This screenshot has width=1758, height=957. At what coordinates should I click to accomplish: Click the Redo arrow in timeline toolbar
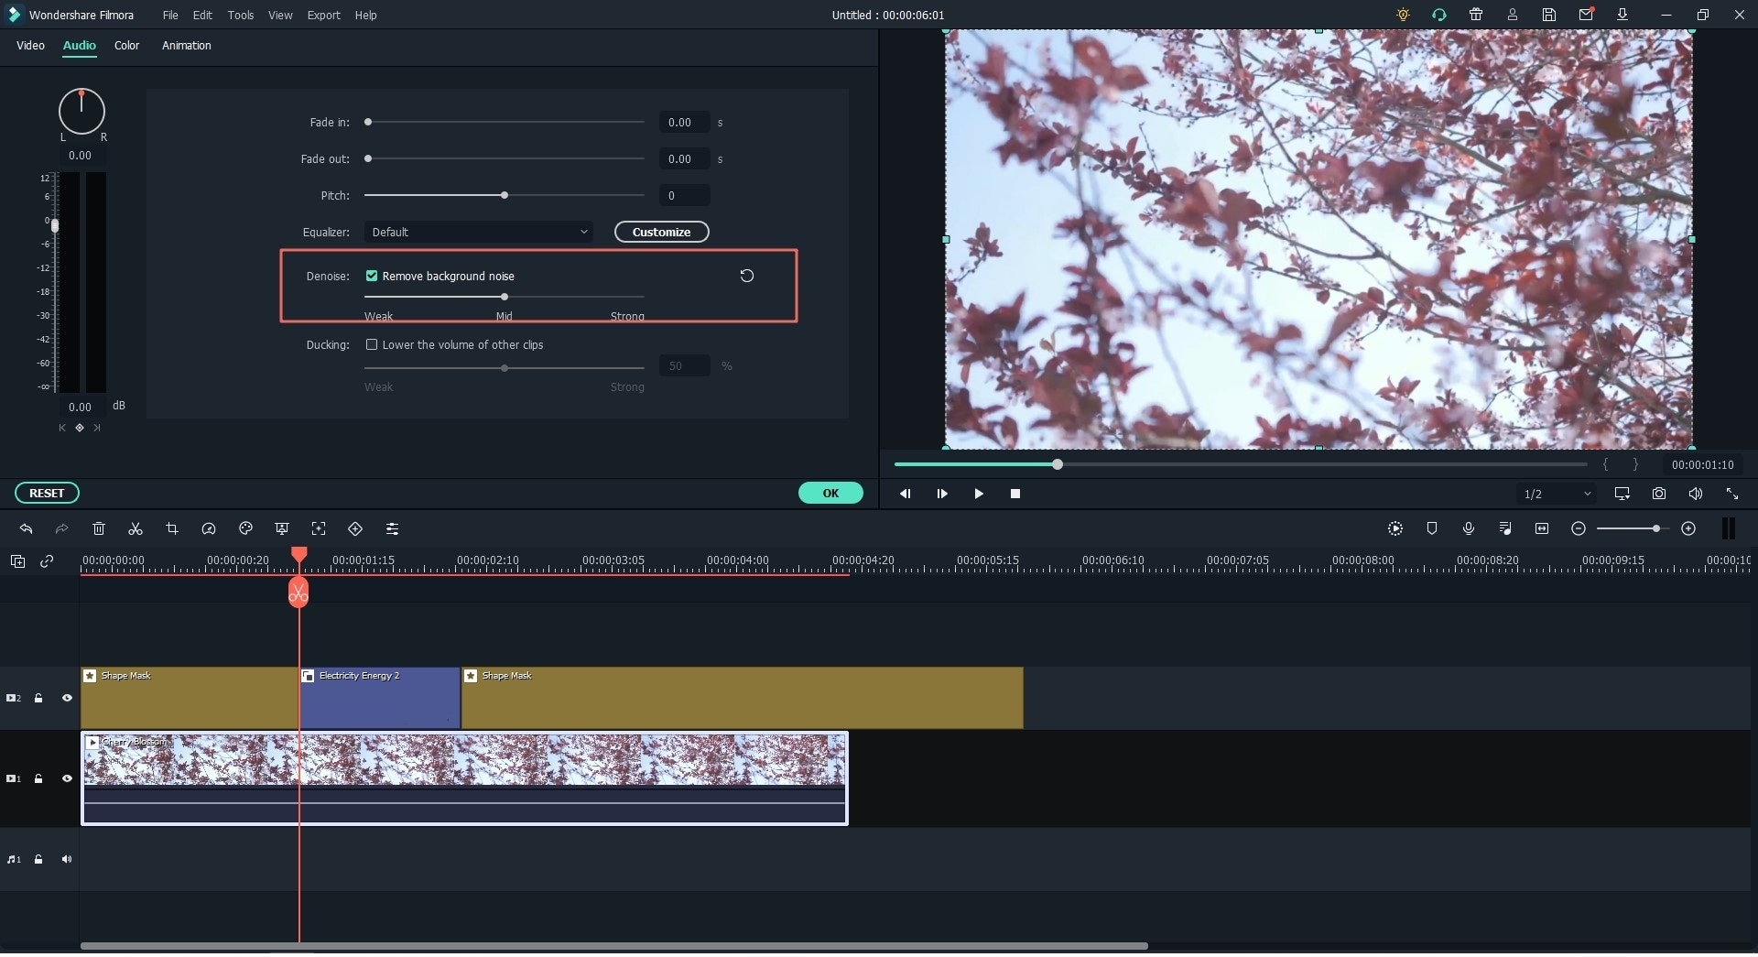[x=61, y=530]
